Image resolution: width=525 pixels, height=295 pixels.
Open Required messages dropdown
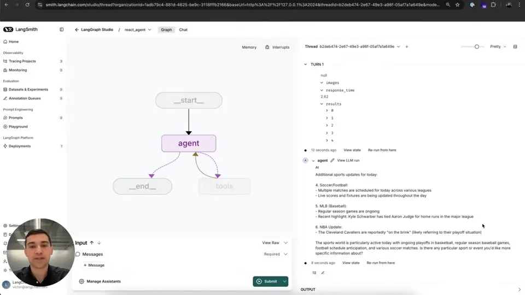[276, 254]
